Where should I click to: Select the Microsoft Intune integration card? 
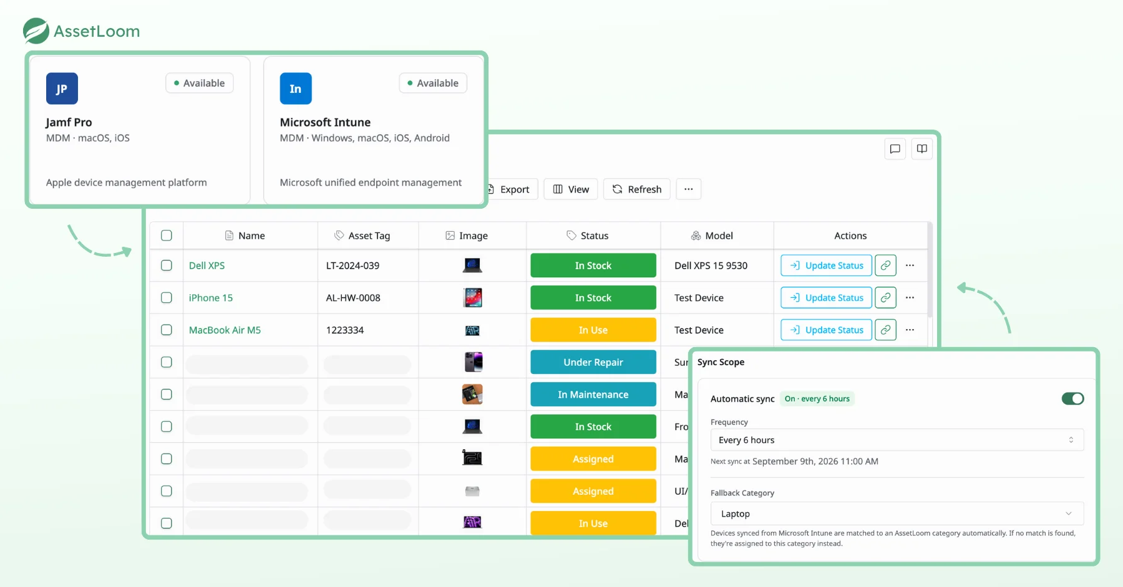pos(374,130)
